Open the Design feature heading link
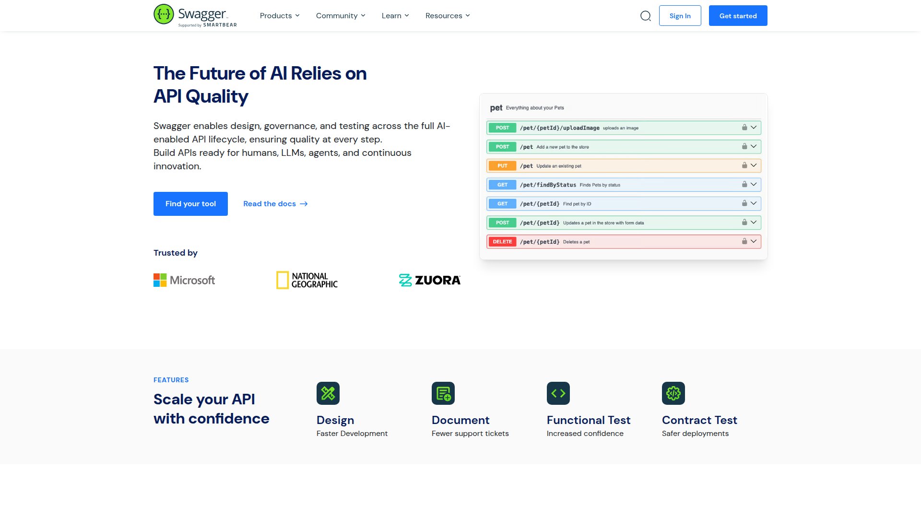The height and width of the screenshot is (518, 921). click(335, 420)
